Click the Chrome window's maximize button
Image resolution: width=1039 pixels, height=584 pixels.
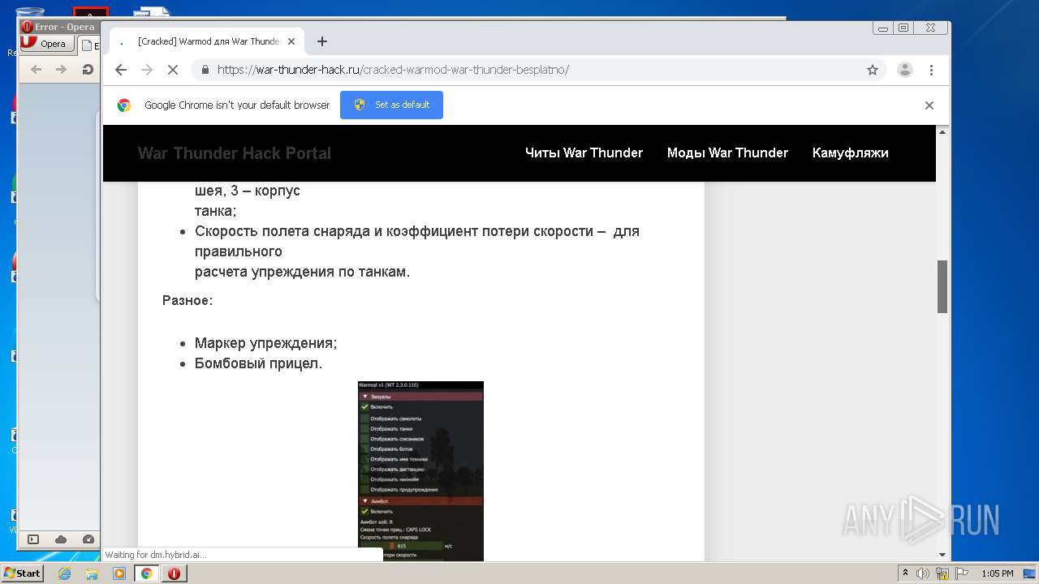coord(903,28)
